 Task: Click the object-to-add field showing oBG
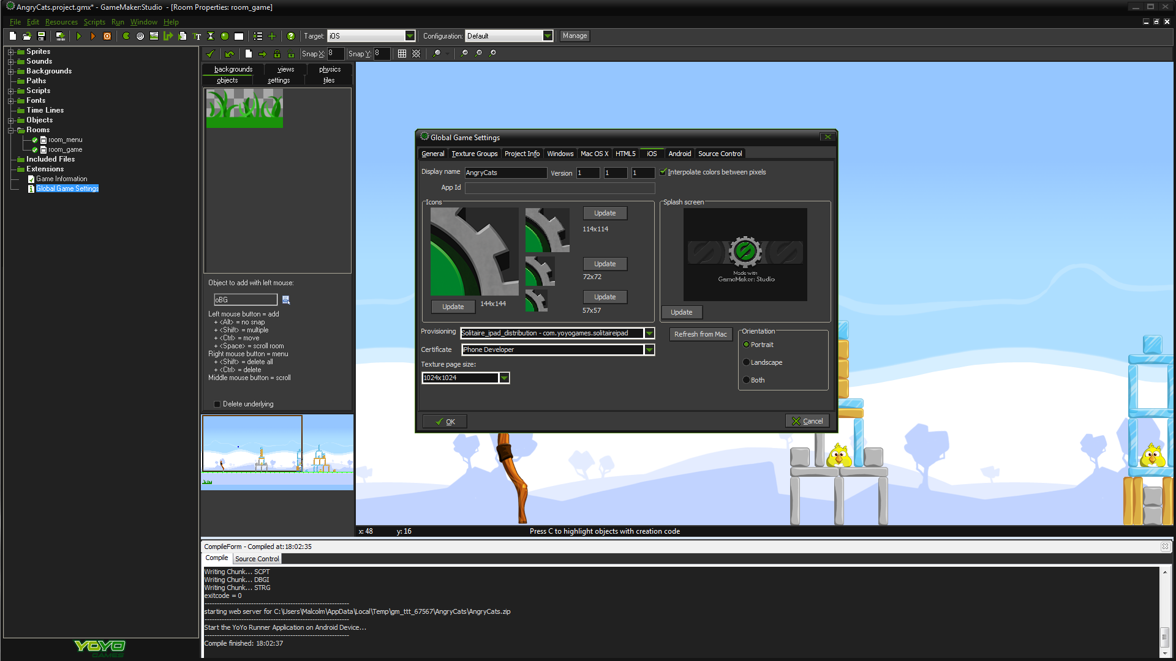(x=245, y=299)
